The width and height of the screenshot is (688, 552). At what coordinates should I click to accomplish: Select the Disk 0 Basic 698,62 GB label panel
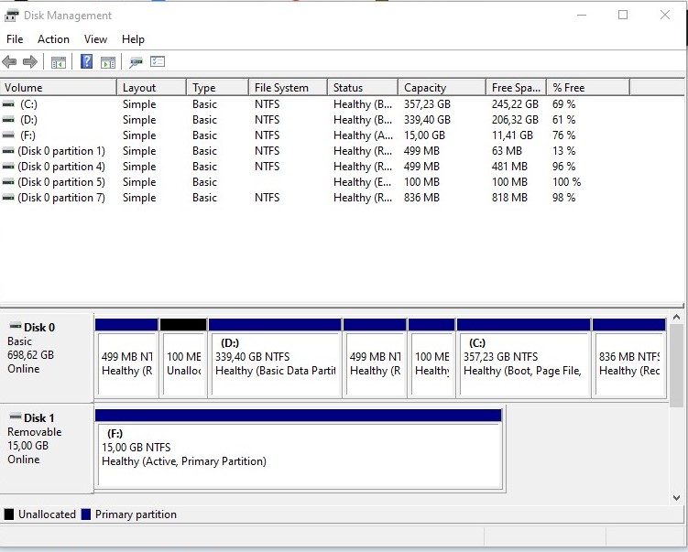click(x=47, y=358)
